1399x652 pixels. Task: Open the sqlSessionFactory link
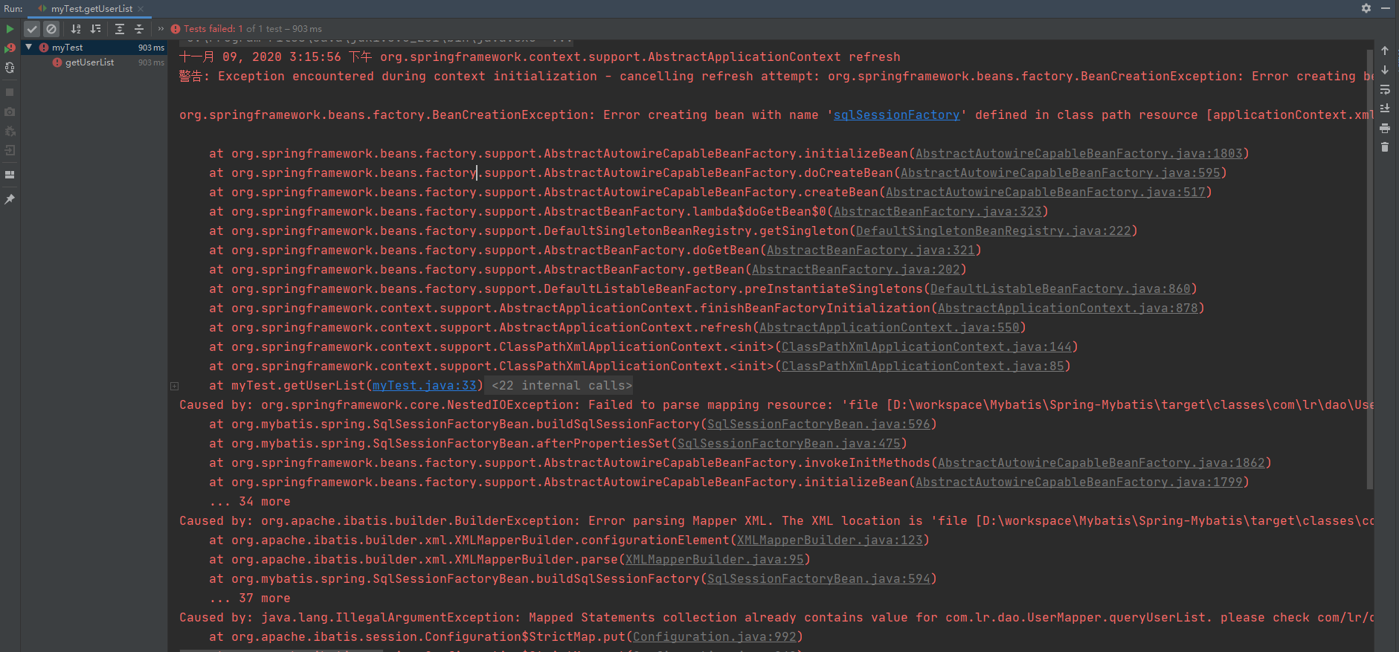(x=896, y=115)
